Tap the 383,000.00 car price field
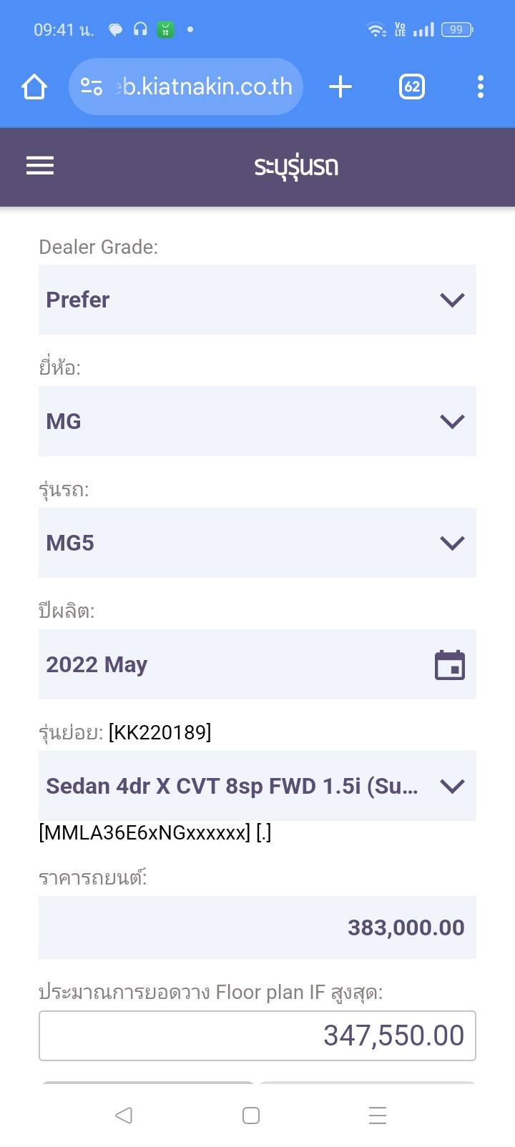The width and height of the screenshot is (515, 1147). (257, 927)
